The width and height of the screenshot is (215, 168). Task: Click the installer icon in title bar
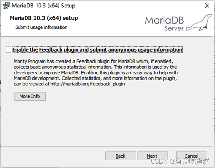[6, 6]
